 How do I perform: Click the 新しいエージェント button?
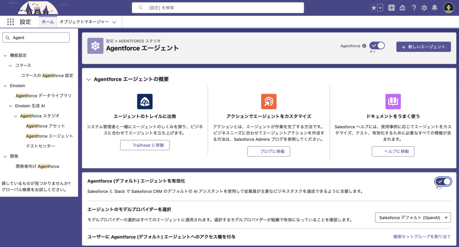[x=423, y=47]
